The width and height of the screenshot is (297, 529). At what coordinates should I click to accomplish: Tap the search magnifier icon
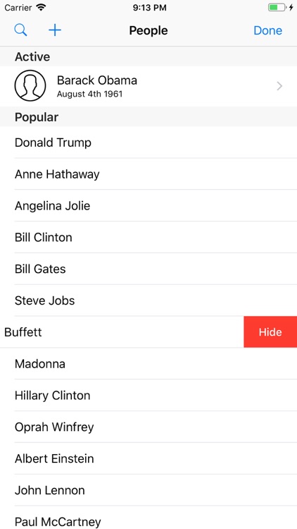pos(20,30)
